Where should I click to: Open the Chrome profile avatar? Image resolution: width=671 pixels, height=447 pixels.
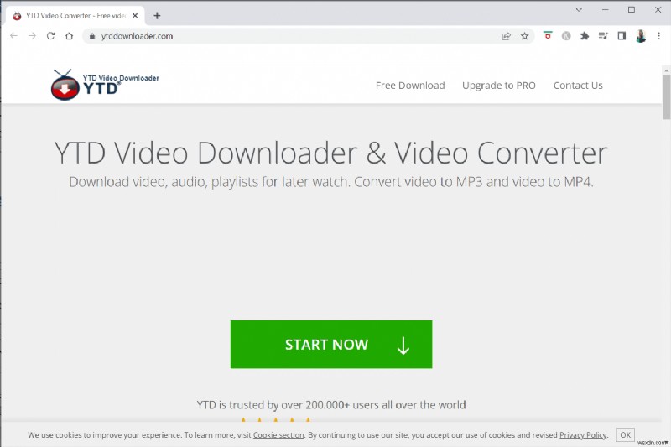641,36
